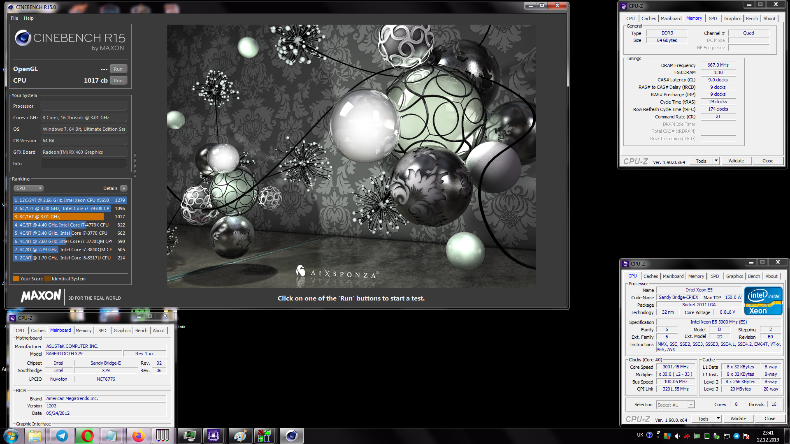Open Caches tab in bottom-right CPU-Z
790x444 pixels.
pos(651,276)
